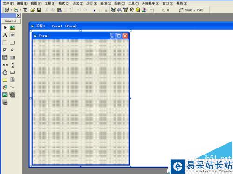The image size is (233, 174).
Task: Select the DirListBox folder tool
Action: tap(5, 80)
